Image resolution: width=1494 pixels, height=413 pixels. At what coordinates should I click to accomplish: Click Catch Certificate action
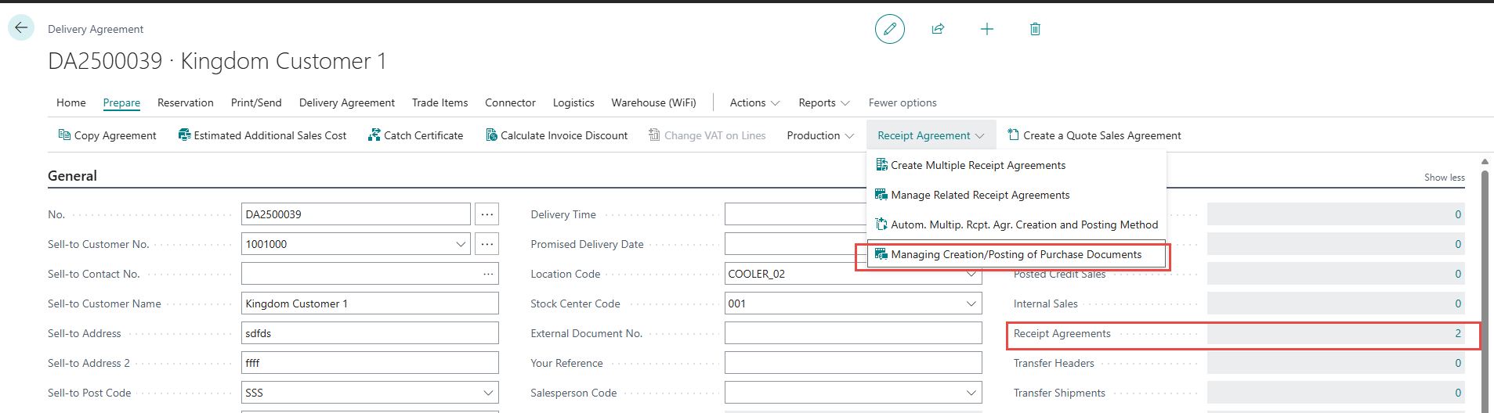(415, 135)
